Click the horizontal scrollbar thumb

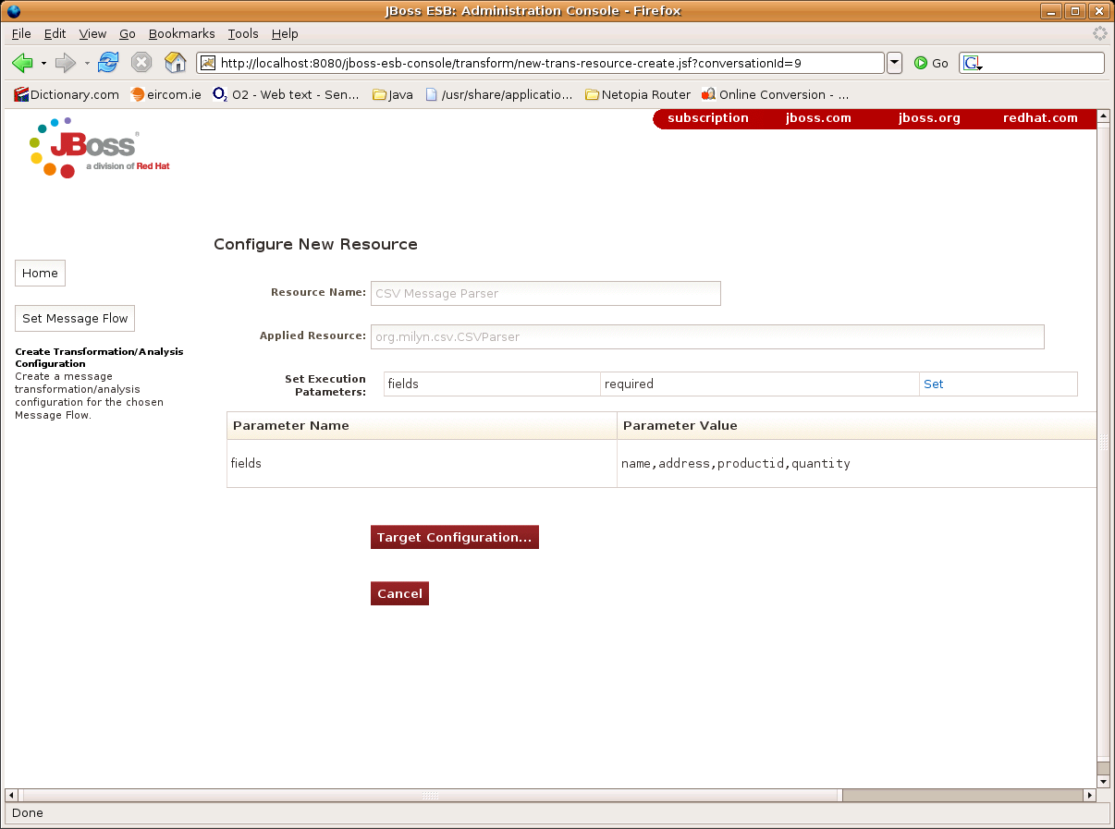coord(431,795)
